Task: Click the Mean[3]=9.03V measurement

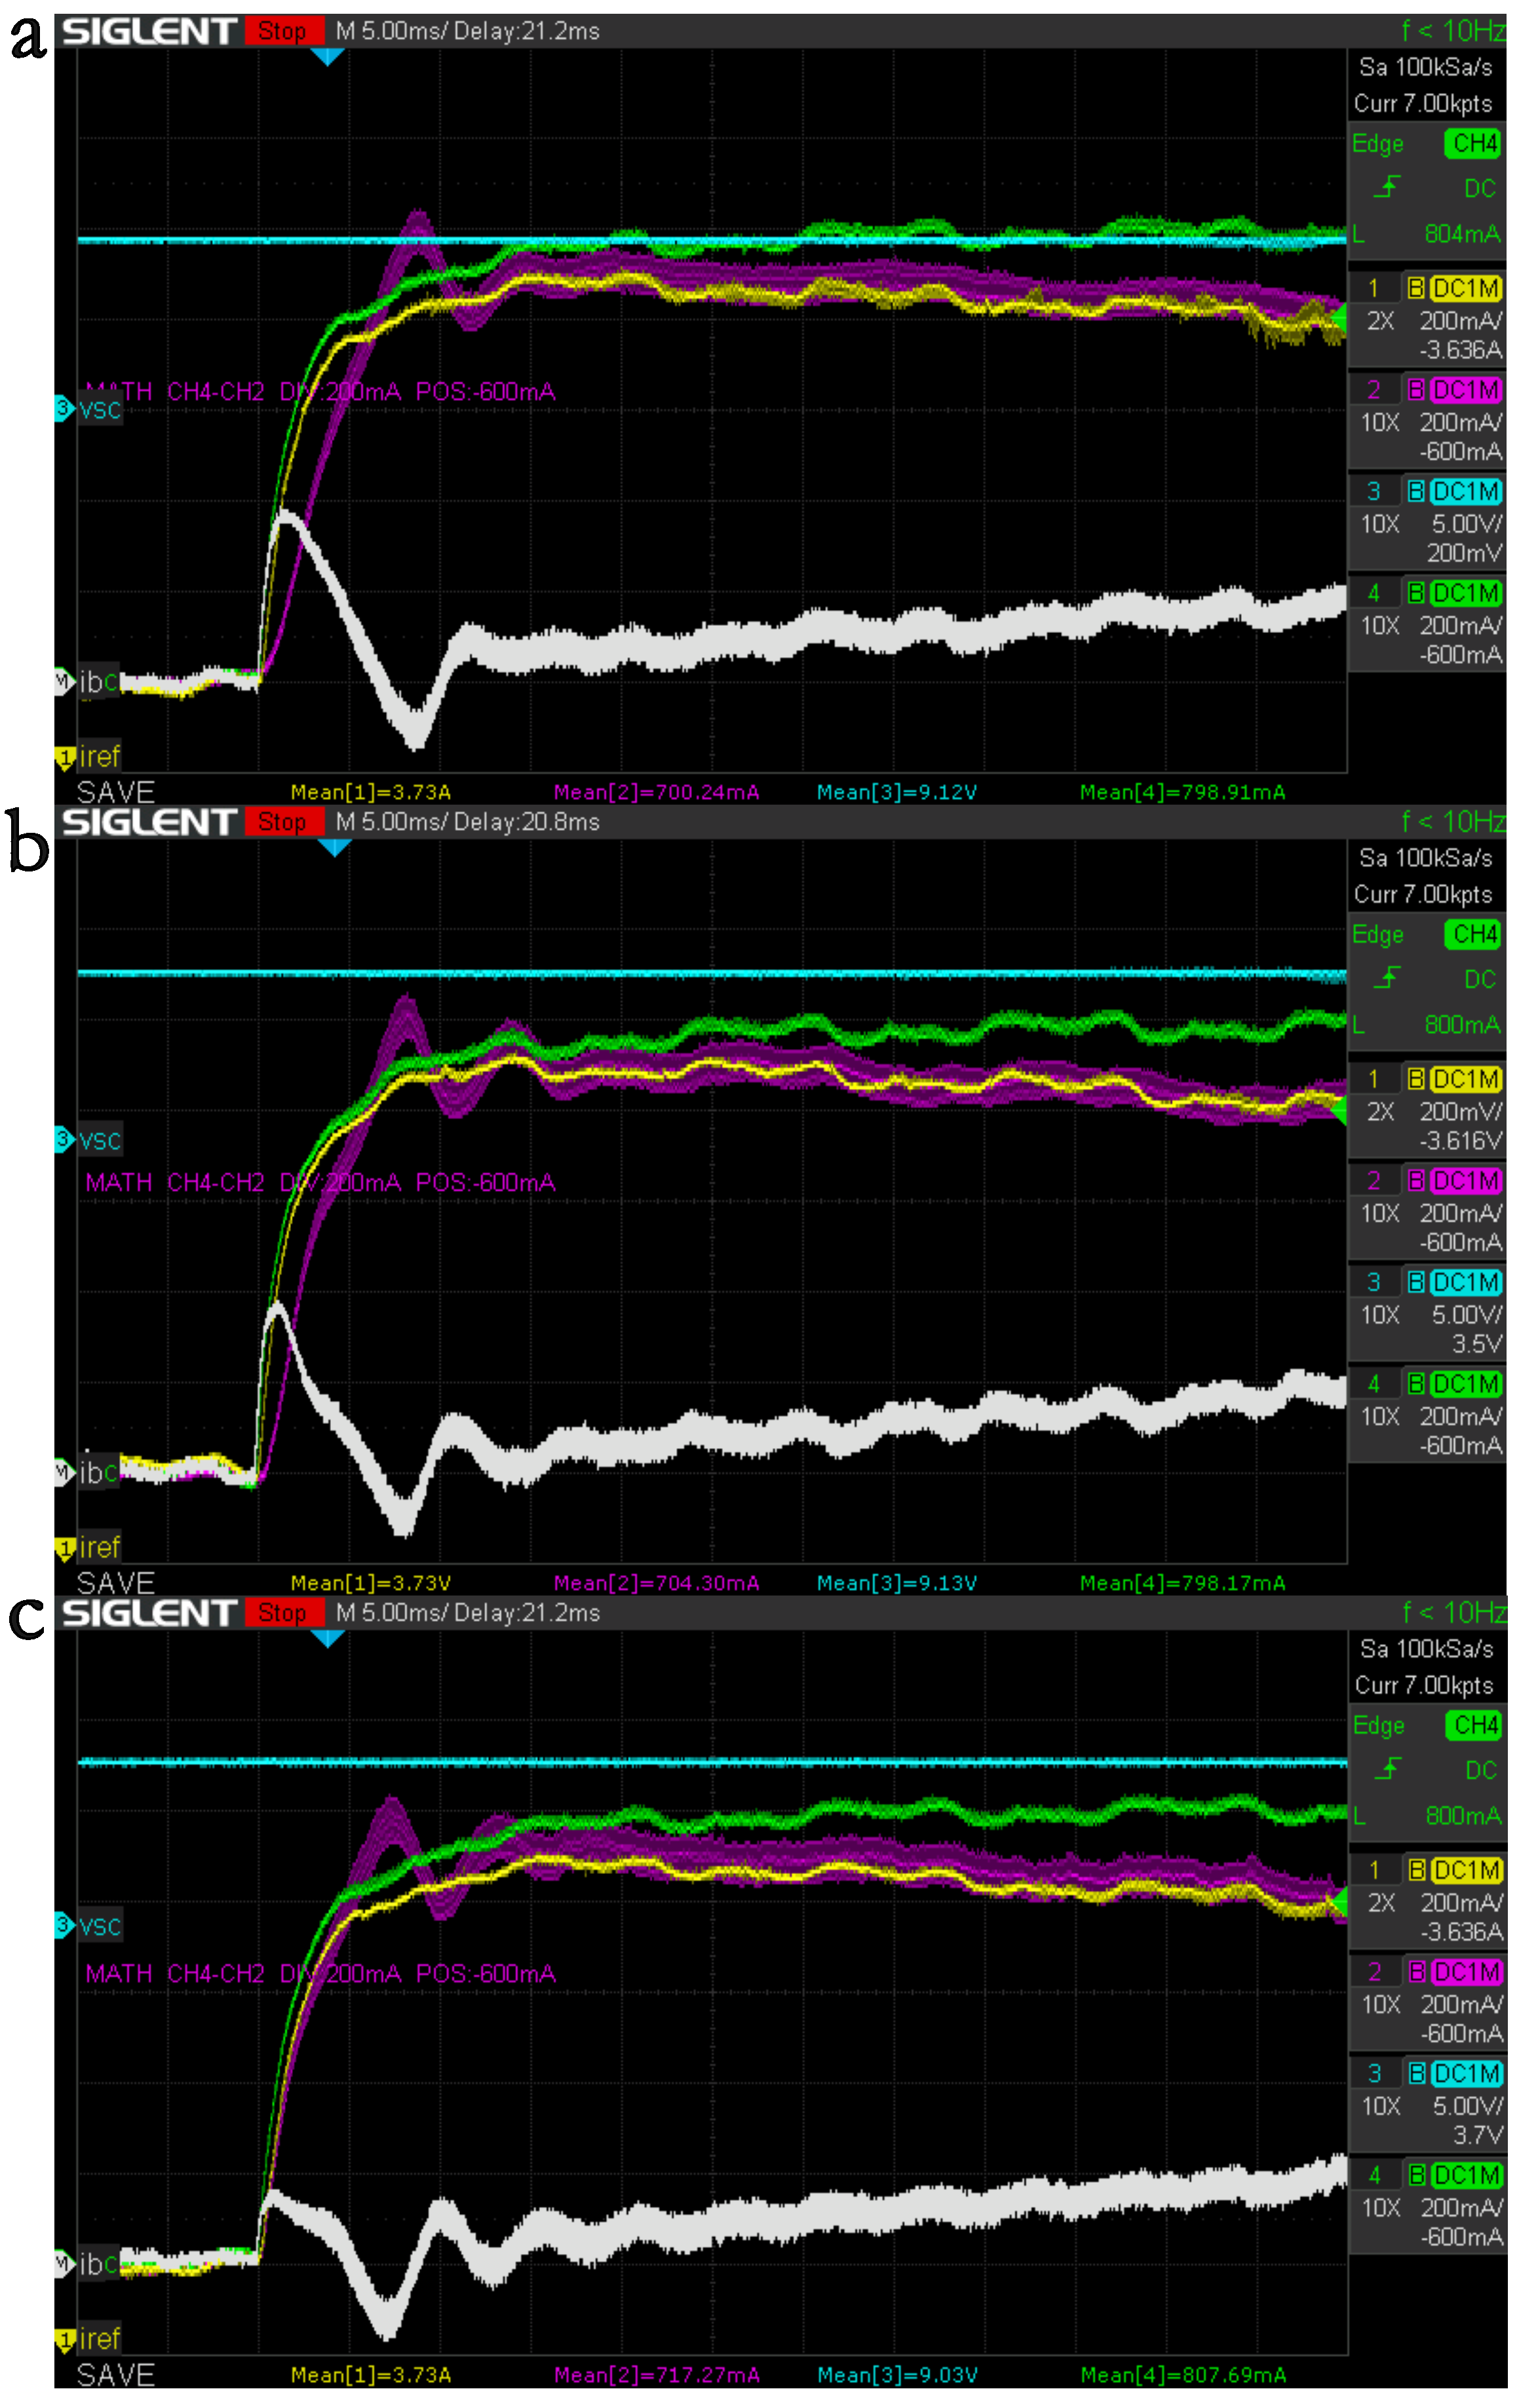Action: [897, 2375]
